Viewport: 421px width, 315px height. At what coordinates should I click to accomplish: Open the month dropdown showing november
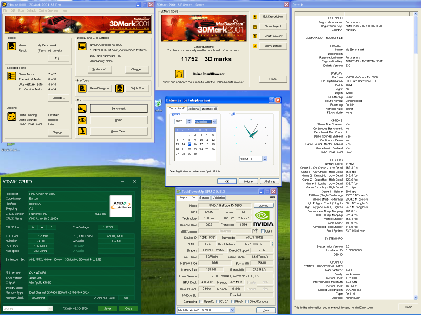(x=214, y=122)
